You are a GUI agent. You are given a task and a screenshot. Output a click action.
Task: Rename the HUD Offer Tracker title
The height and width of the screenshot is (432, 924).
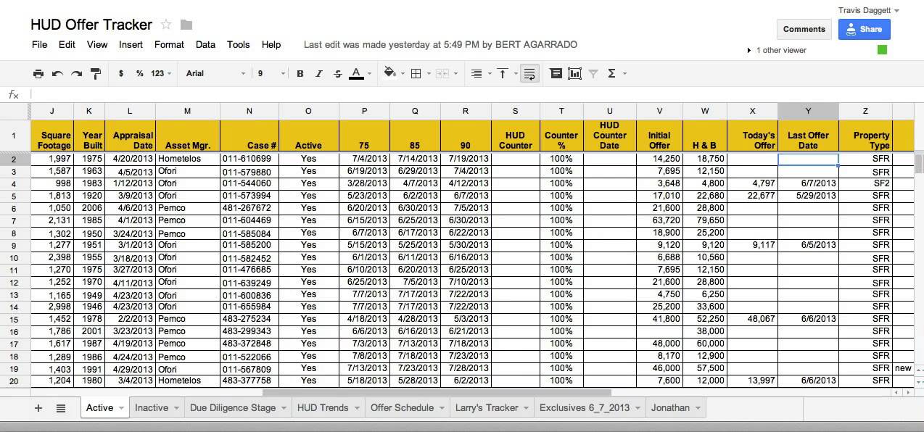91,25
